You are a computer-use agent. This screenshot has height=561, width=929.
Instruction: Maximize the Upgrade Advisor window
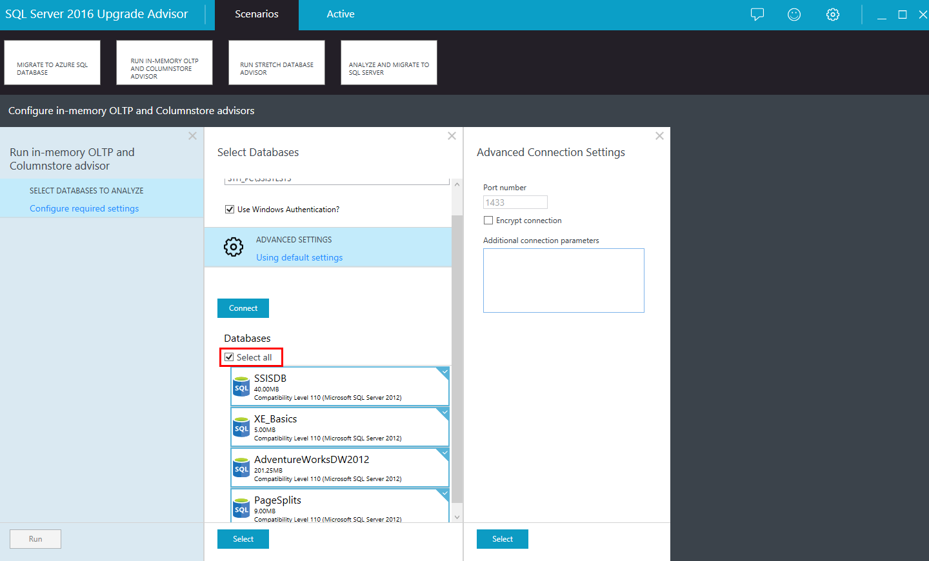click(x=903, y=15)
